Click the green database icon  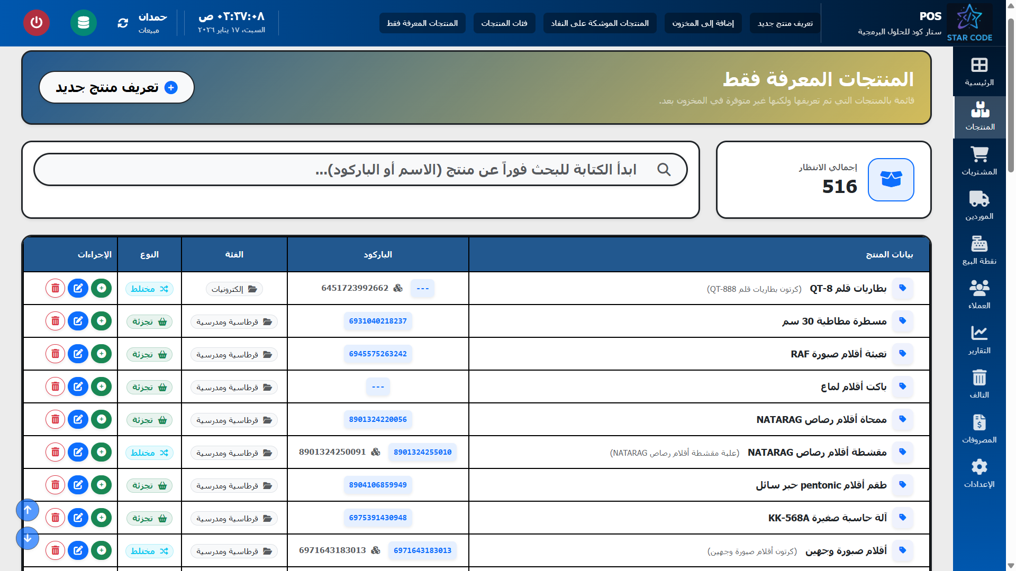click(x=84, y=23)
